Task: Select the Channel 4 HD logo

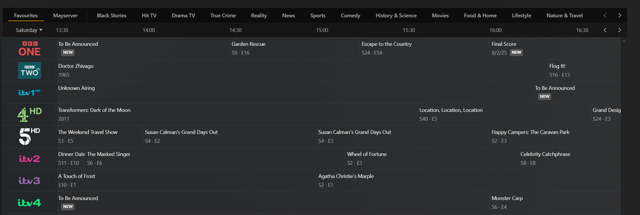Action: 29,114
